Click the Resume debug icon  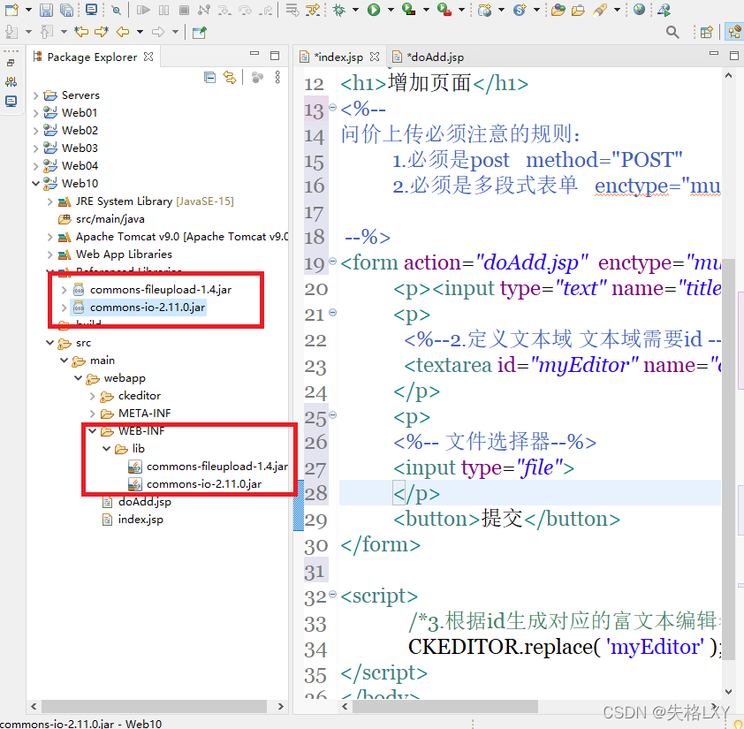tap(143, 10)
